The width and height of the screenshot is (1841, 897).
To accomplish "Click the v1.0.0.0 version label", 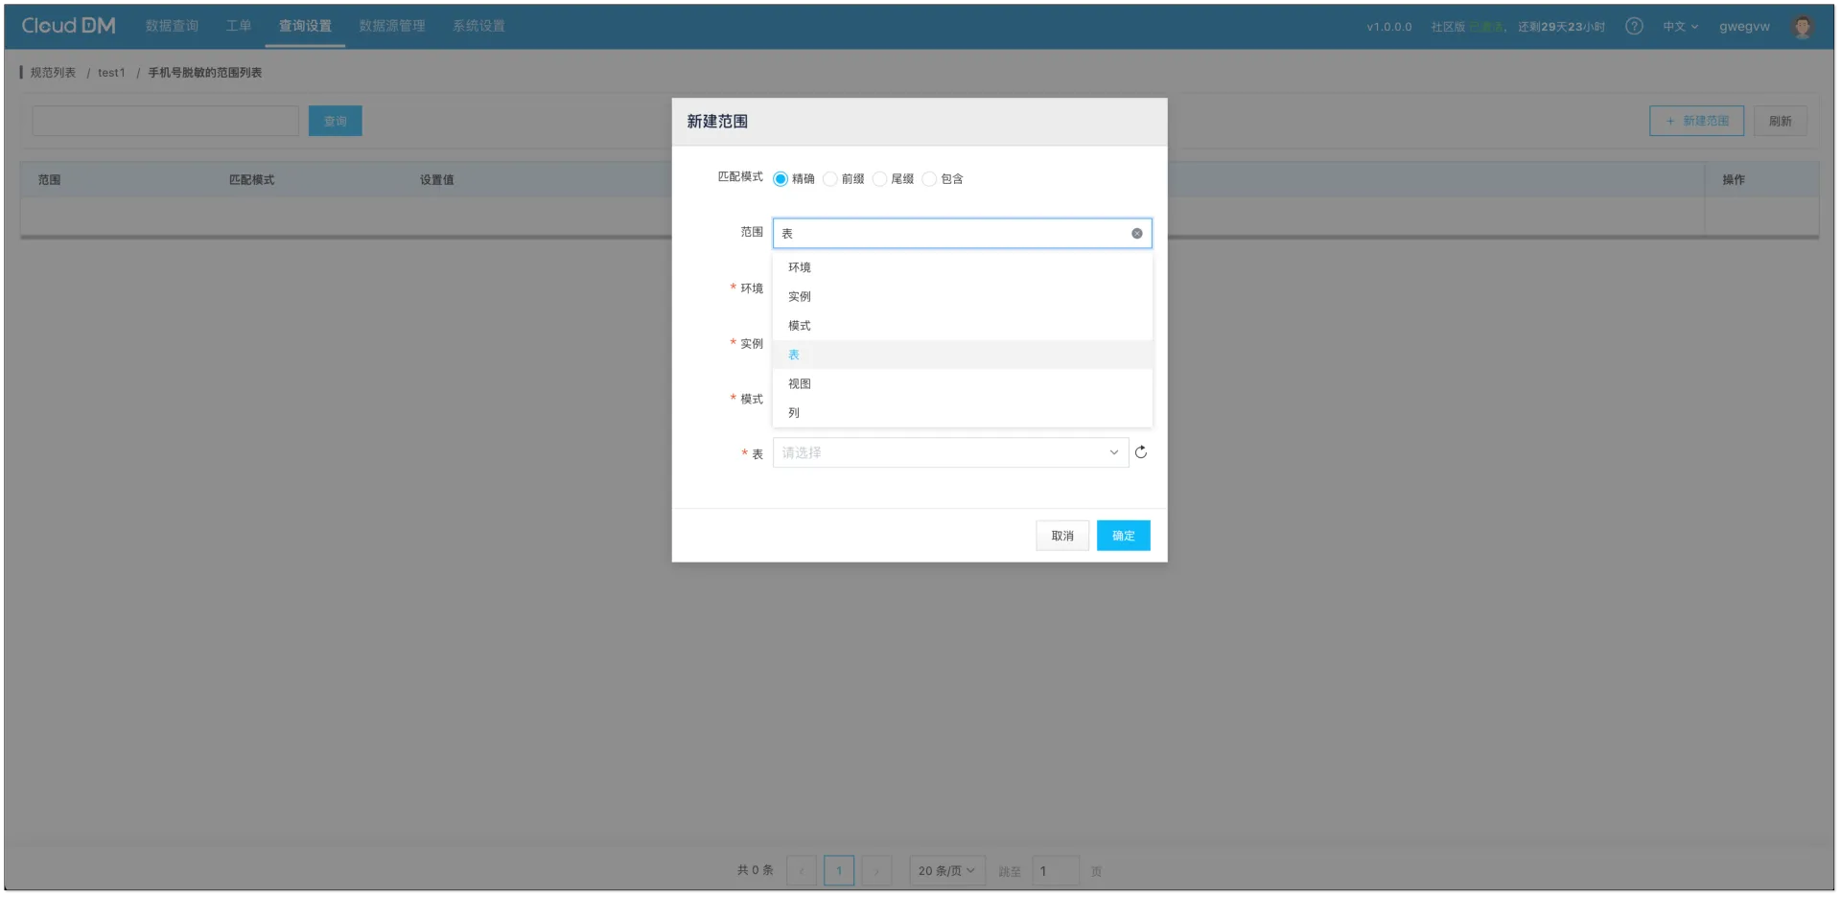I will [1389, 27].
